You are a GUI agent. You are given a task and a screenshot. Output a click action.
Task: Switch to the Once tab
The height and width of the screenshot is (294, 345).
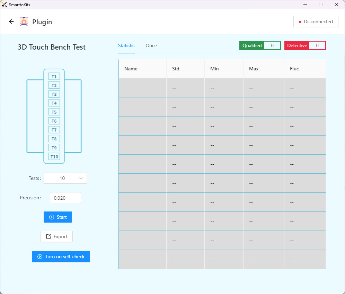pos(151,45)
